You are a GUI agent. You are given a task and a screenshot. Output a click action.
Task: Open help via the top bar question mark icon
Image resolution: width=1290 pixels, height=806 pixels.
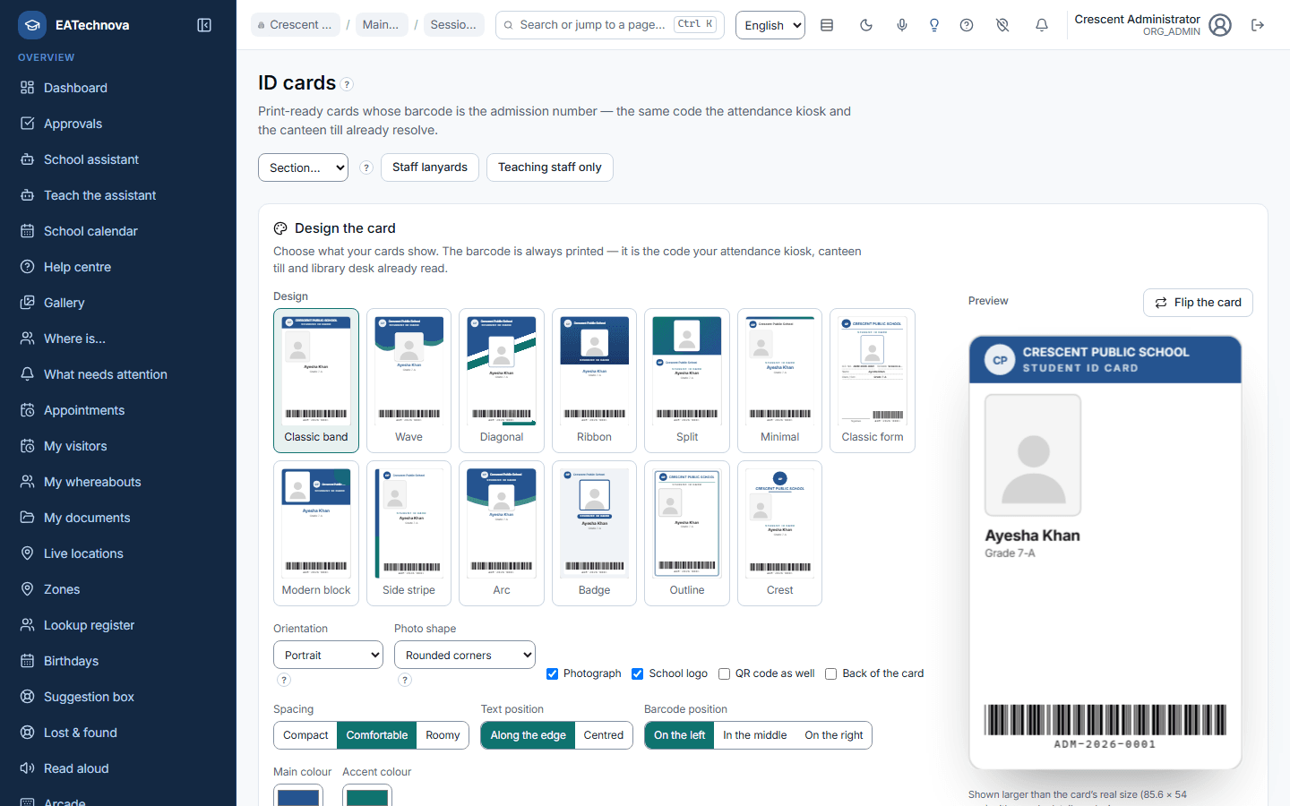click(x=967, y=25)
